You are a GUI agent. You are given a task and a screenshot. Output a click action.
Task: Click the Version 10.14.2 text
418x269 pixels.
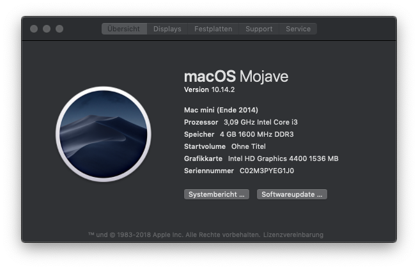[x=209, y=89]
